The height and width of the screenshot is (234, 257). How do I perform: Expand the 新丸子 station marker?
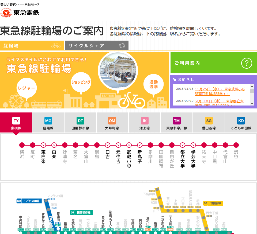pyautogui.click(x=140, y=145)
